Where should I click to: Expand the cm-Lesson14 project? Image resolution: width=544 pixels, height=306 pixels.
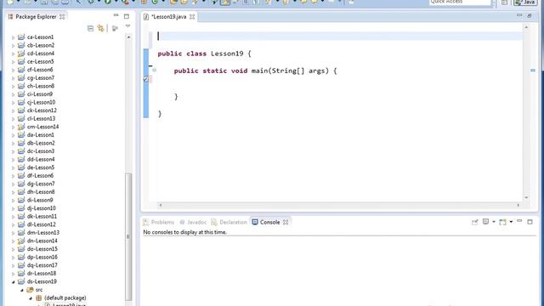tap(14, 127)
